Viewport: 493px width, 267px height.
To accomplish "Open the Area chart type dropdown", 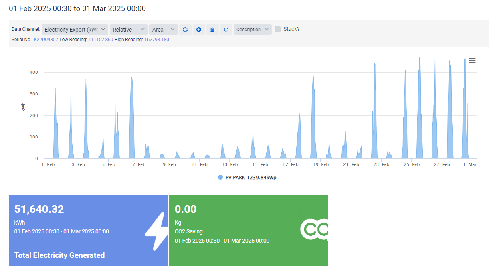I will [163, 30].
